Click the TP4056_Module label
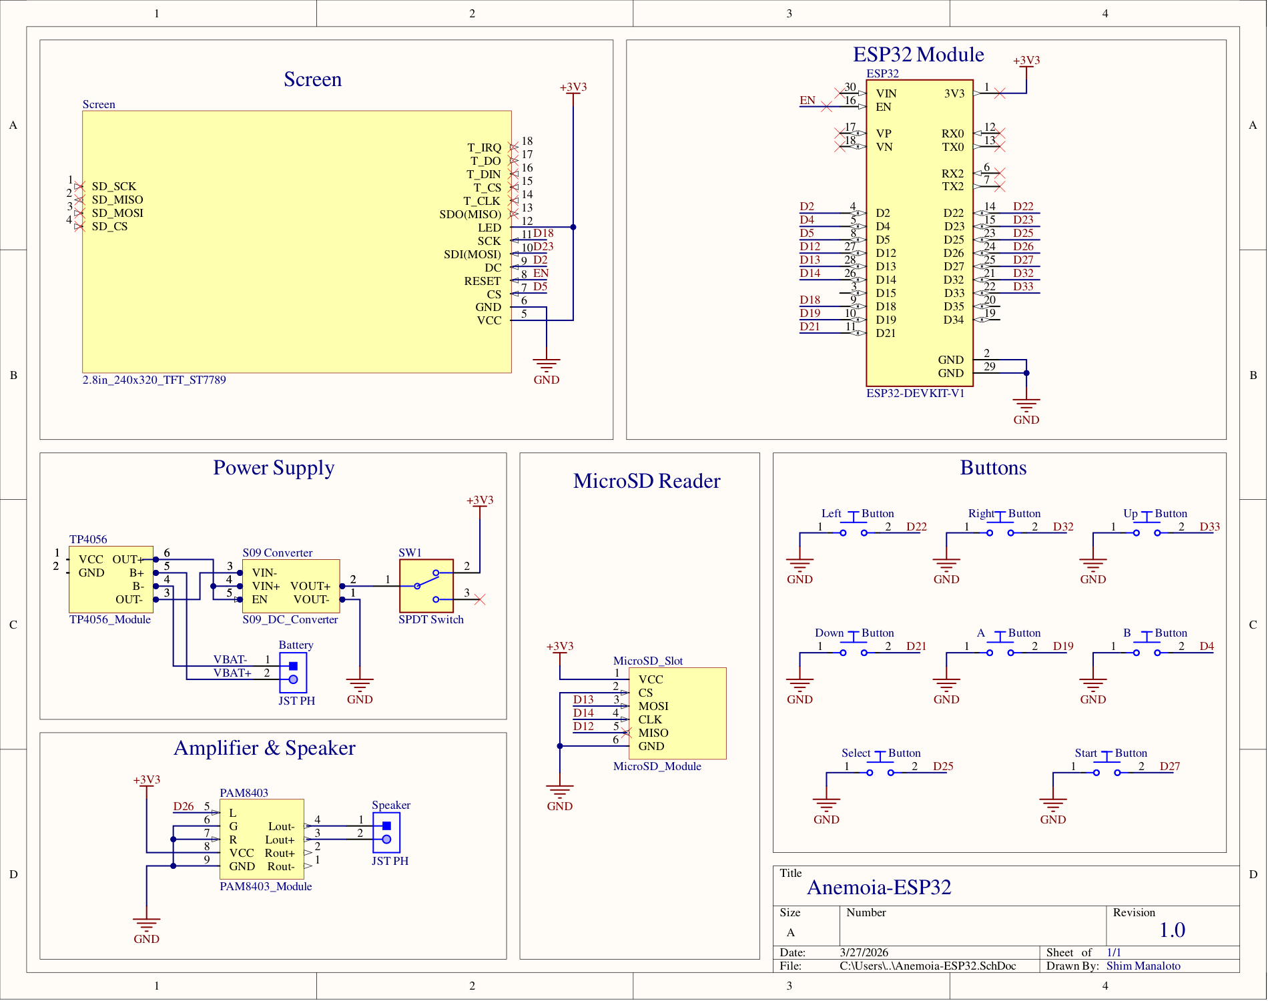Viewport: 1268px width, 1001px height. [110, 620]
